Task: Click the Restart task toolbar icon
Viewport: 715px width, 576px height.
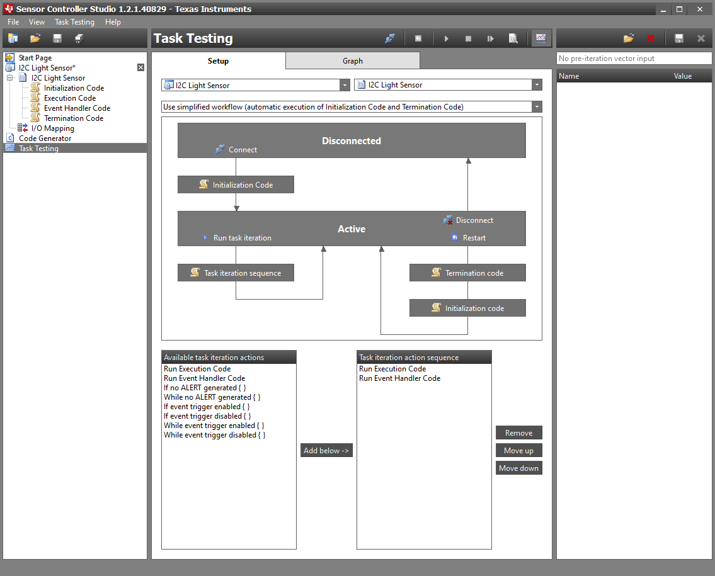Action: (418, 39)
